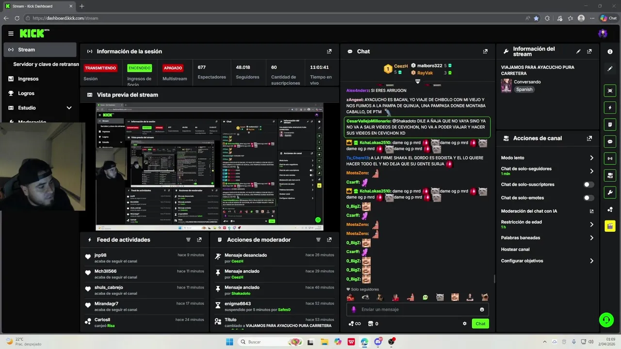Viewport: 621px width, 349px height.
Task: Open Moderación del chat con IA
Action: (547, 211)
